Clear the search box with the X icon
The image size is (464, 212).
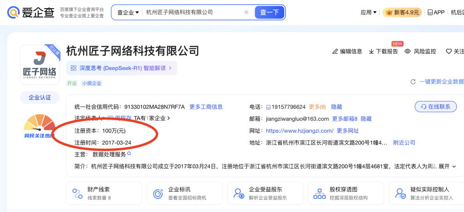246,12
